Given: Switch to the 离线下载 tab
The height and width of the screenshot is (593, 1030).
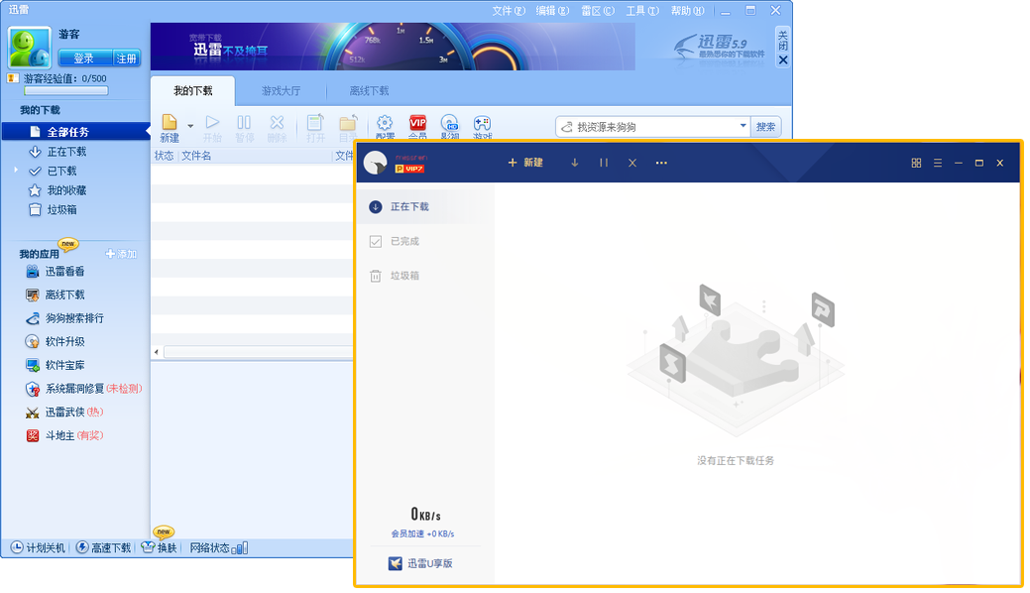Looking at the screenshot, I should click(x=369, y=90).
